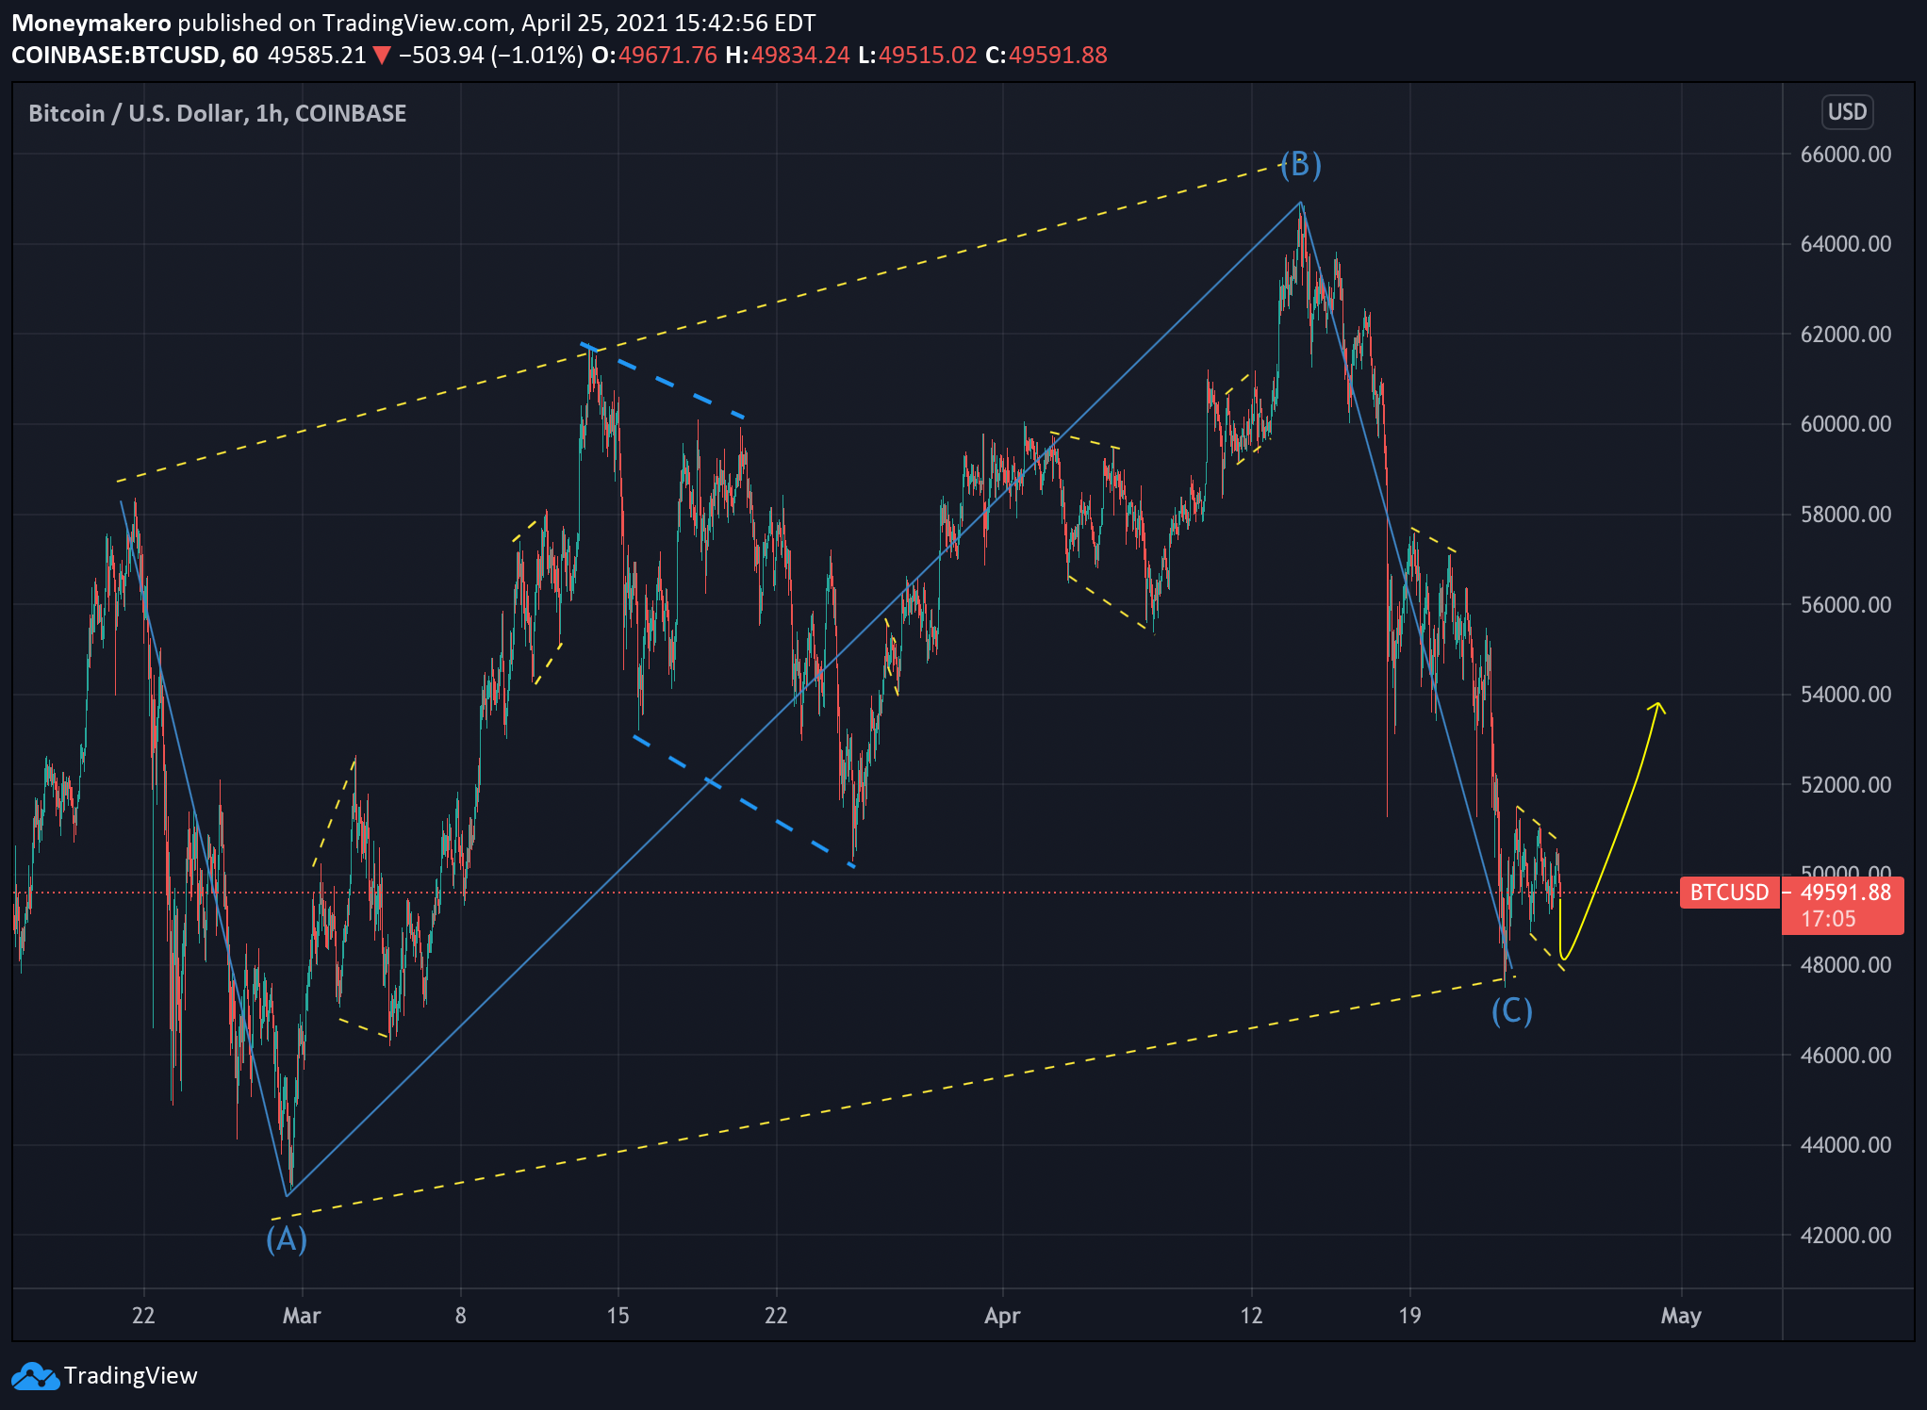Click the COINBASE:BTCUSD symbol text

tap(115, 56)
